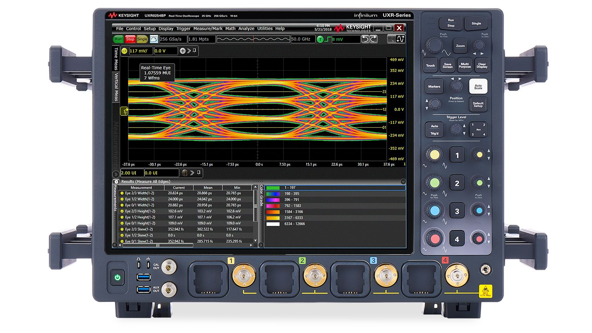Click the plus icon beside 0.0 V

click(182, 51)
